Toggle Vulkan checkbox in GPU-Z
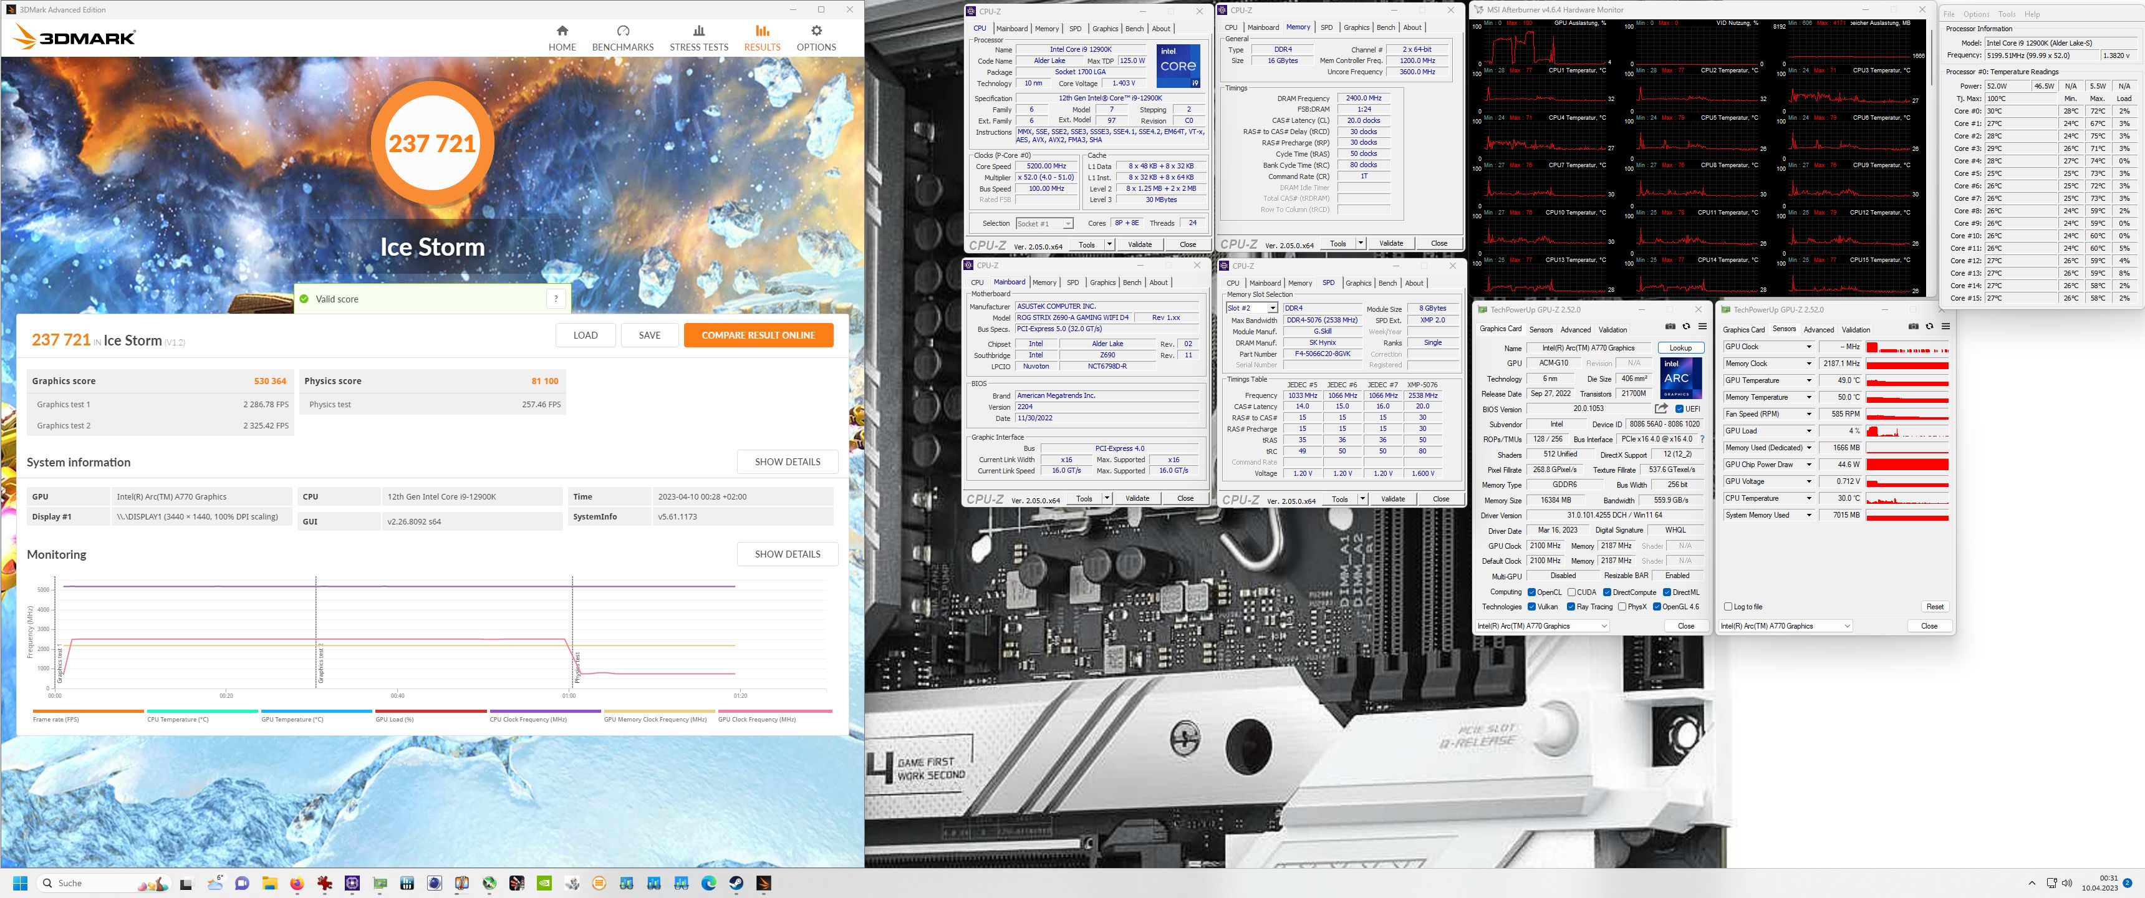The width and height of the screenshot is (2145, 898). 1531,606
